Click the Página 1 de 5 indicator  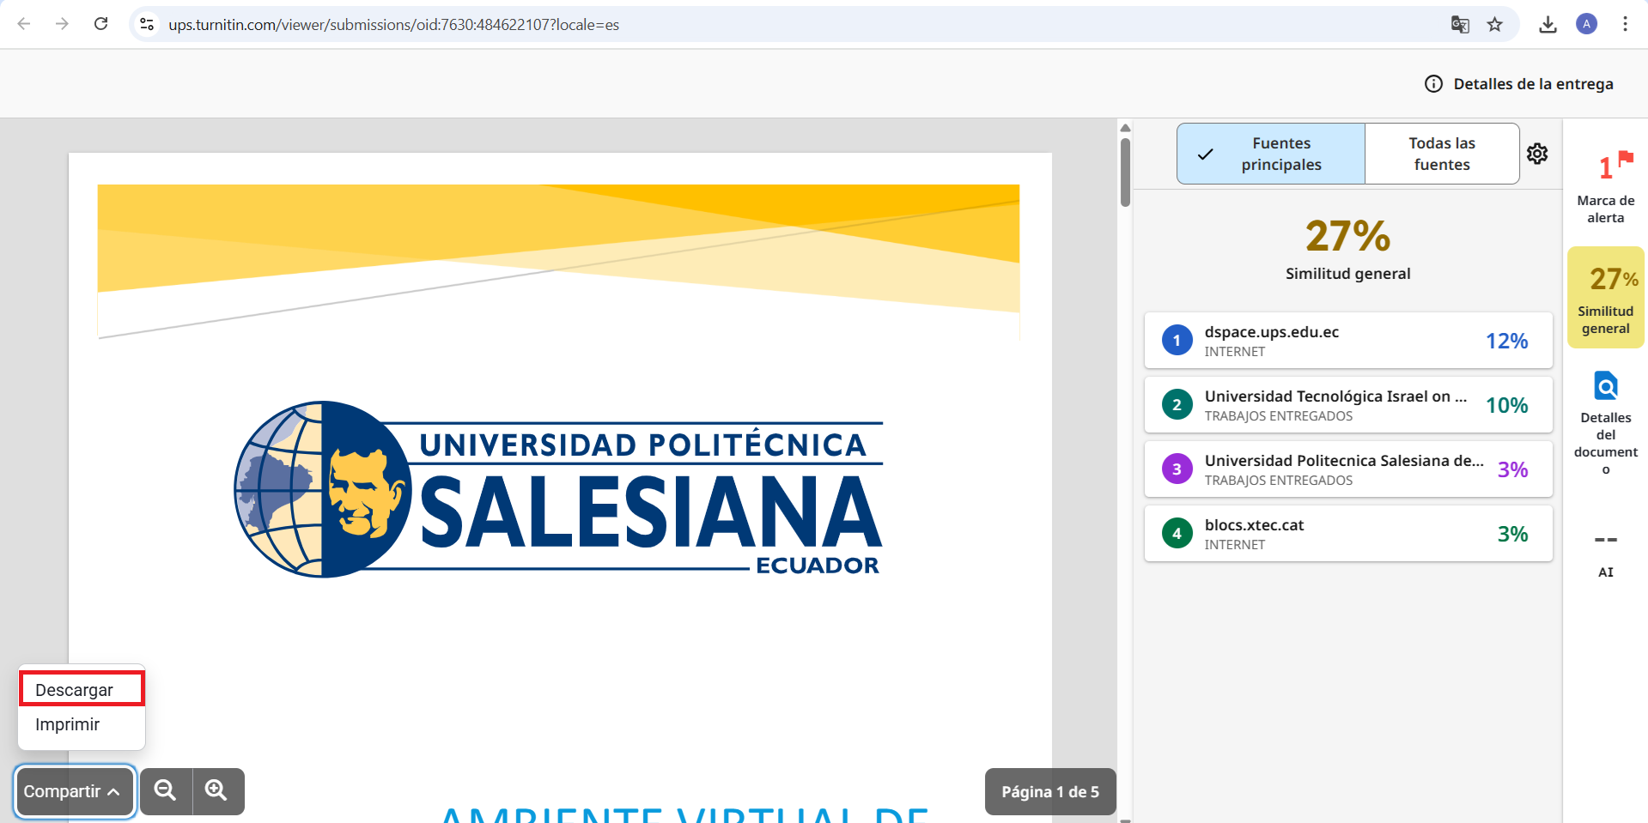tap(1049, 791)
